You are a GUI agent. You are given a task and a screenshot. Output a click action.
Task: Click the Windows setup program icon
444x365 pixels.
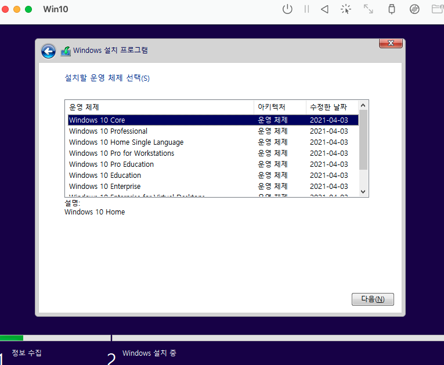(x=66, y=51)
